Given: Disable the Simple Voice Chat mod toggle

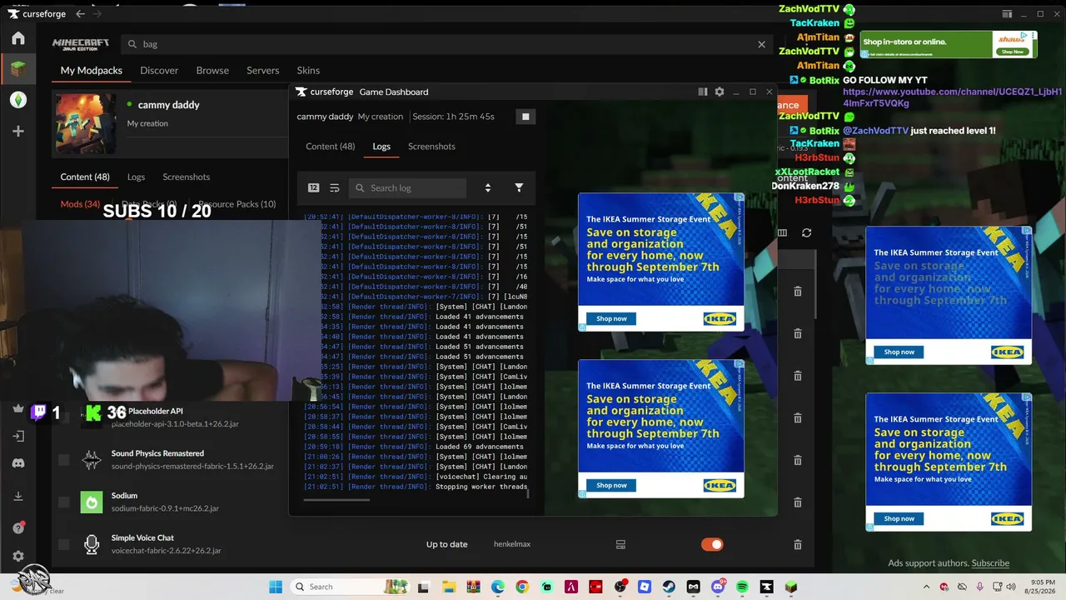Looking at the screenshot, I should coord(712,544).
